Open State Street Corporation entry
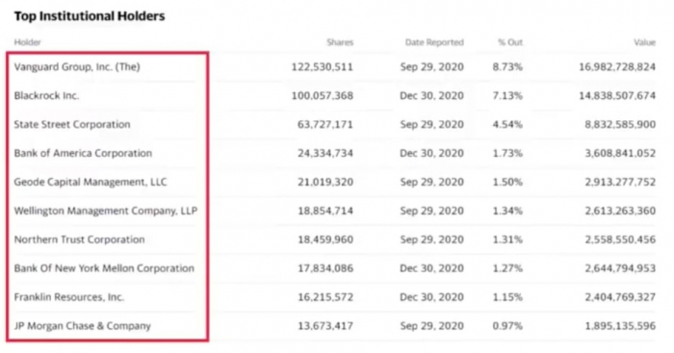Viewport: 674px width, 353px height. [x=72, y=124]
